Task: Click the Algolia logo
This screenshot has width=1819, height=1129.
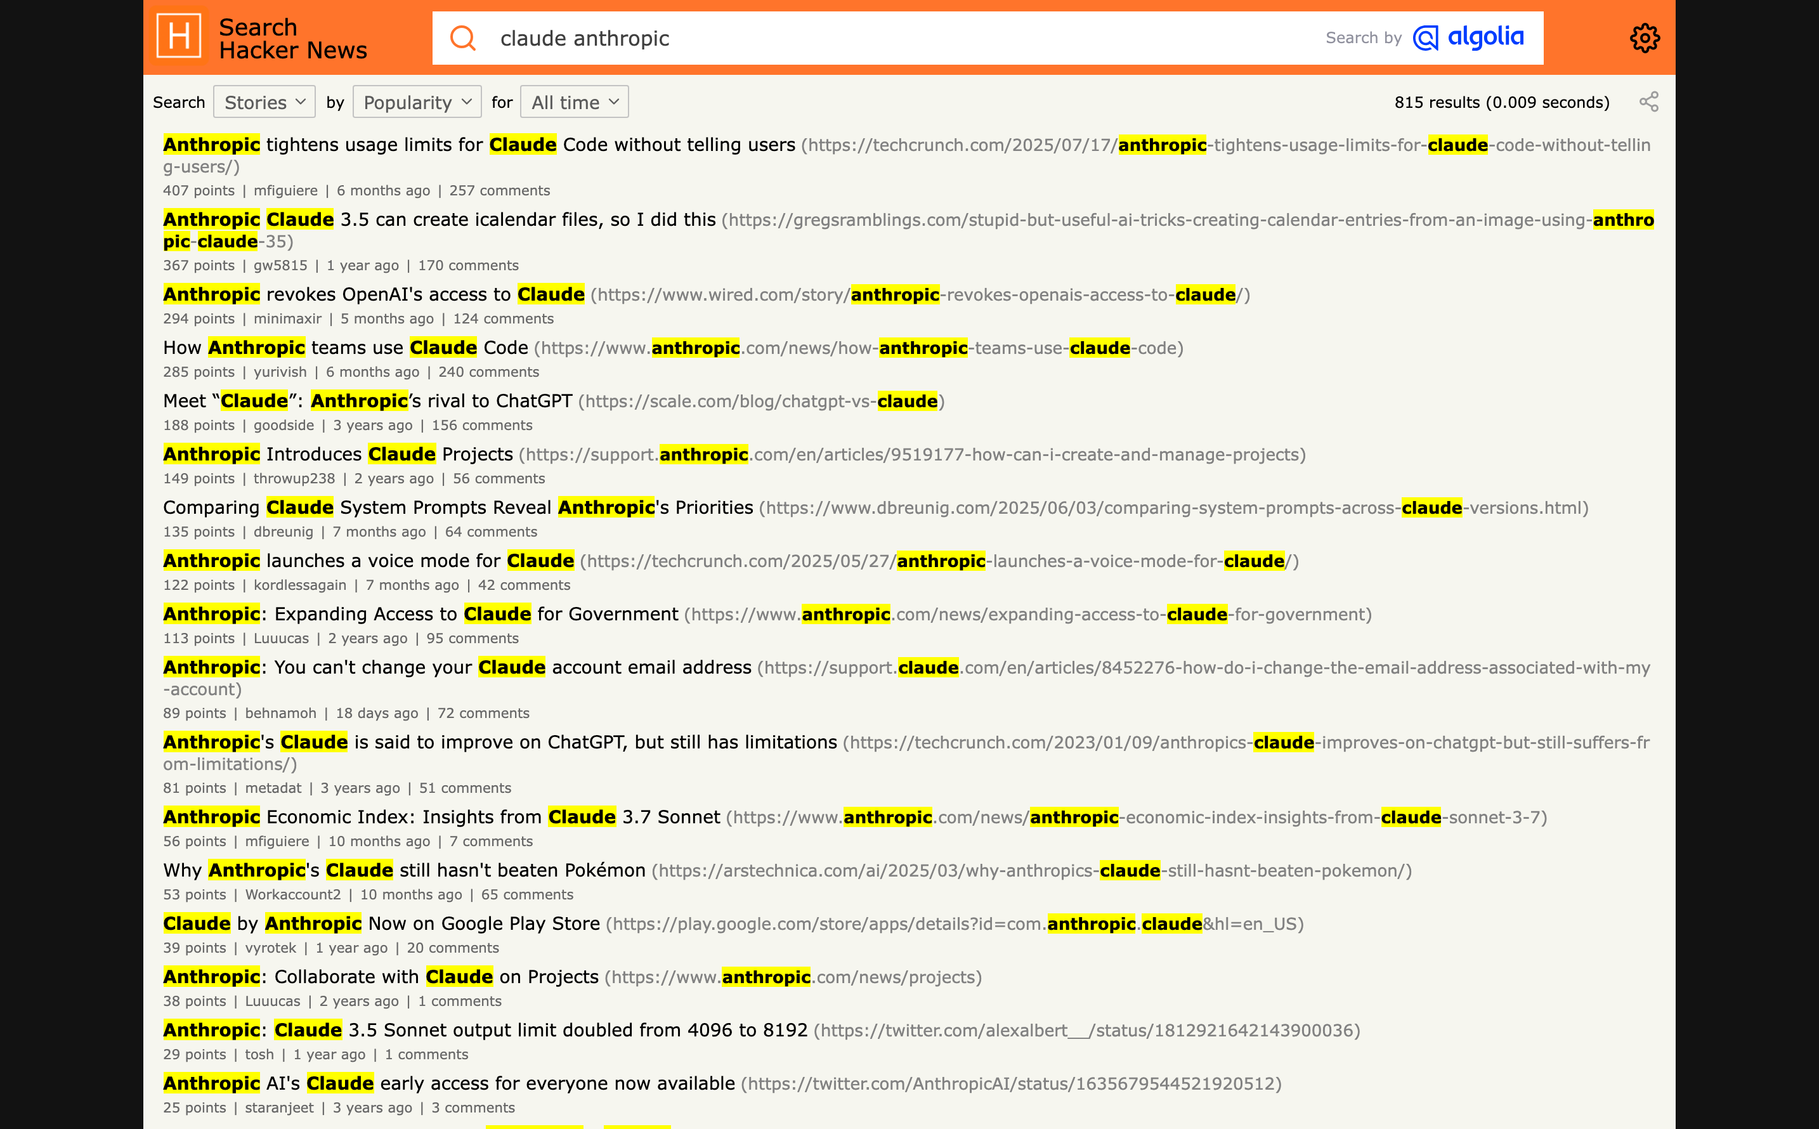Action: click(1469, 37)
